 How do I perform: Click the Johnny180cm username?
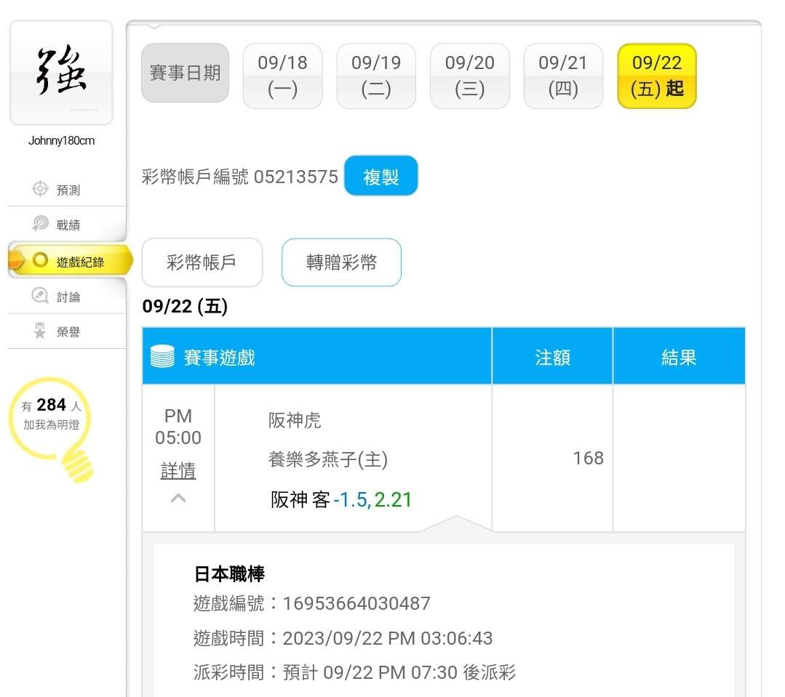(x=61, y=140)
